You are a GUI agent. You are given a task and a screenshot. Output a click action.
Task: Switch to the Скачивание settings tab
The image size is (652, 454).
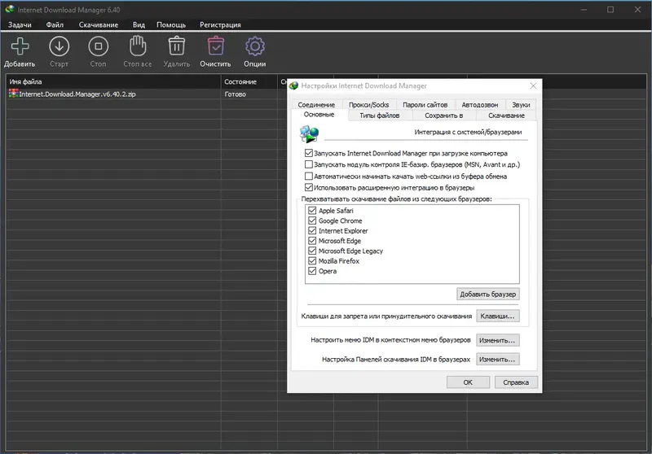point(506,116)
